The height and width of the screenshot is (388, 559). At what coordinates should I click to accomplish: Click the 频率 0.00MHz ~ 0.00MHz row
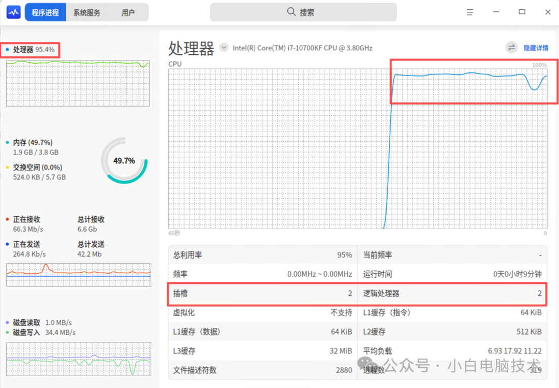point(263,274)
